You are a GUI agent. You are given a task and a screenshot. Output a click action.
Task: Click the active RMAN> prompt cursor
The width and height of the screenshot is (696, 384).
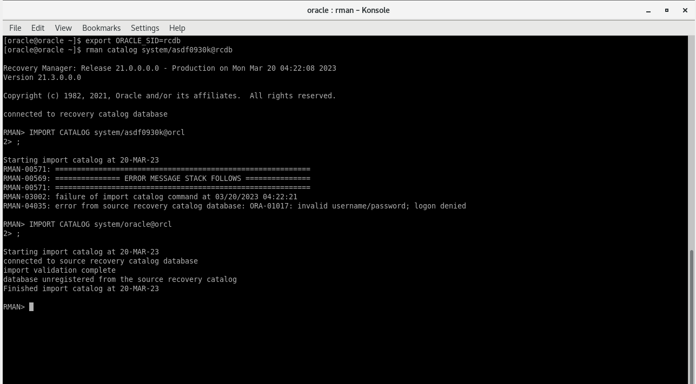31,307
